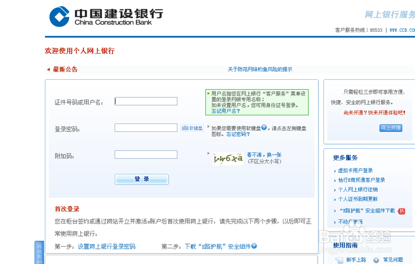Click the 登录 login button
This screenshot has height=264, width=415.
click(142, 179)
